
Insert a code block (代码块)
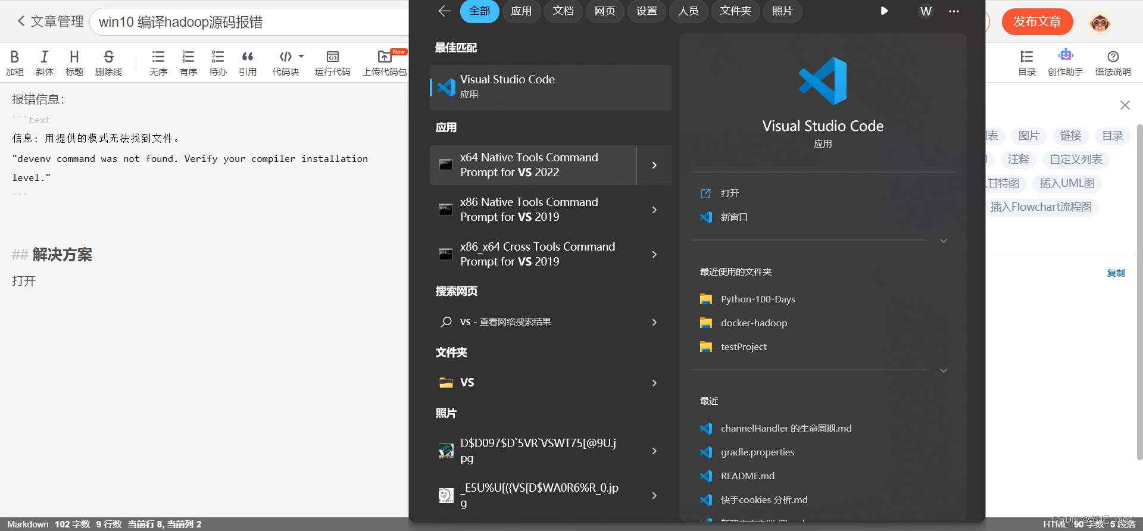click(286, 63)
